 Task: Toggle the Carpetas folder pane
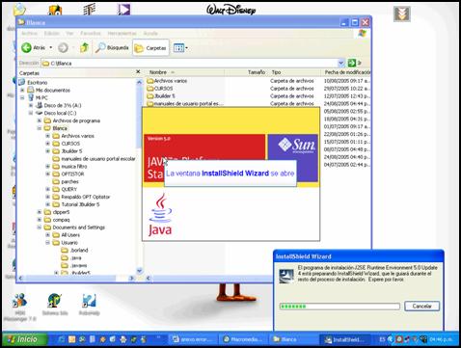coord(150,48)
